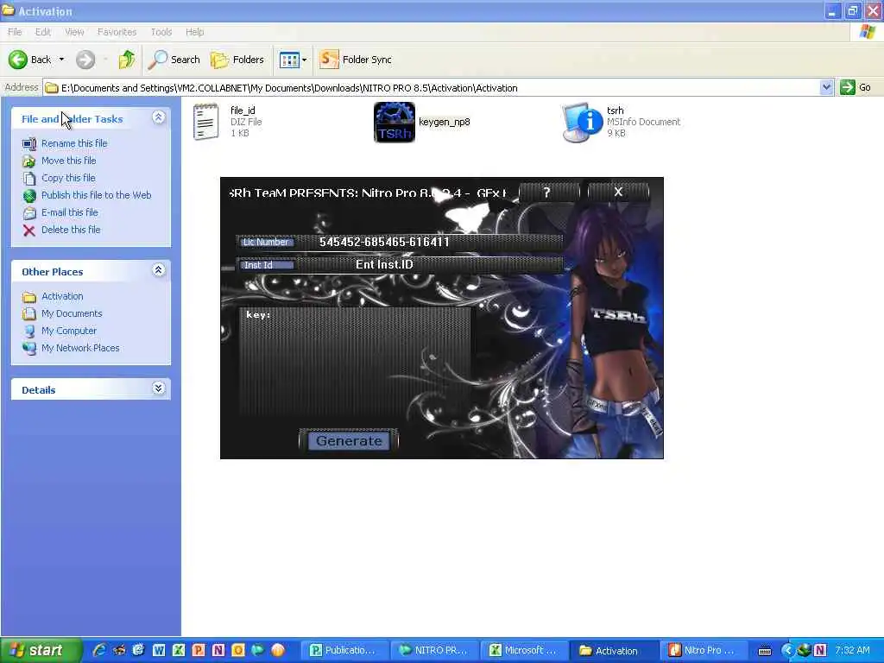Click the Go button
The height and width of the screenshot is (663, 884).
tap(856, 87)
